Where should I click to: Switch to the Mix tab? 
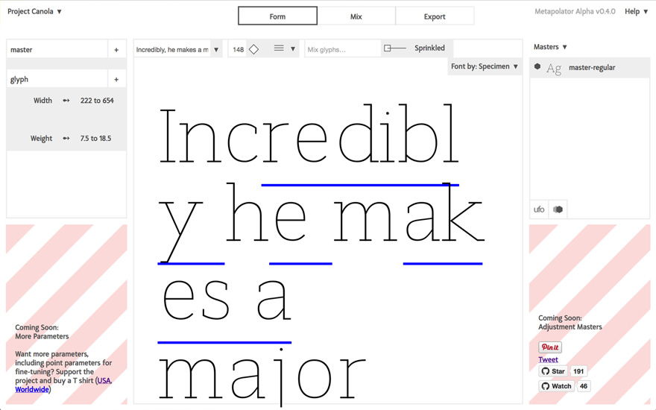click(x=356, y=16)
